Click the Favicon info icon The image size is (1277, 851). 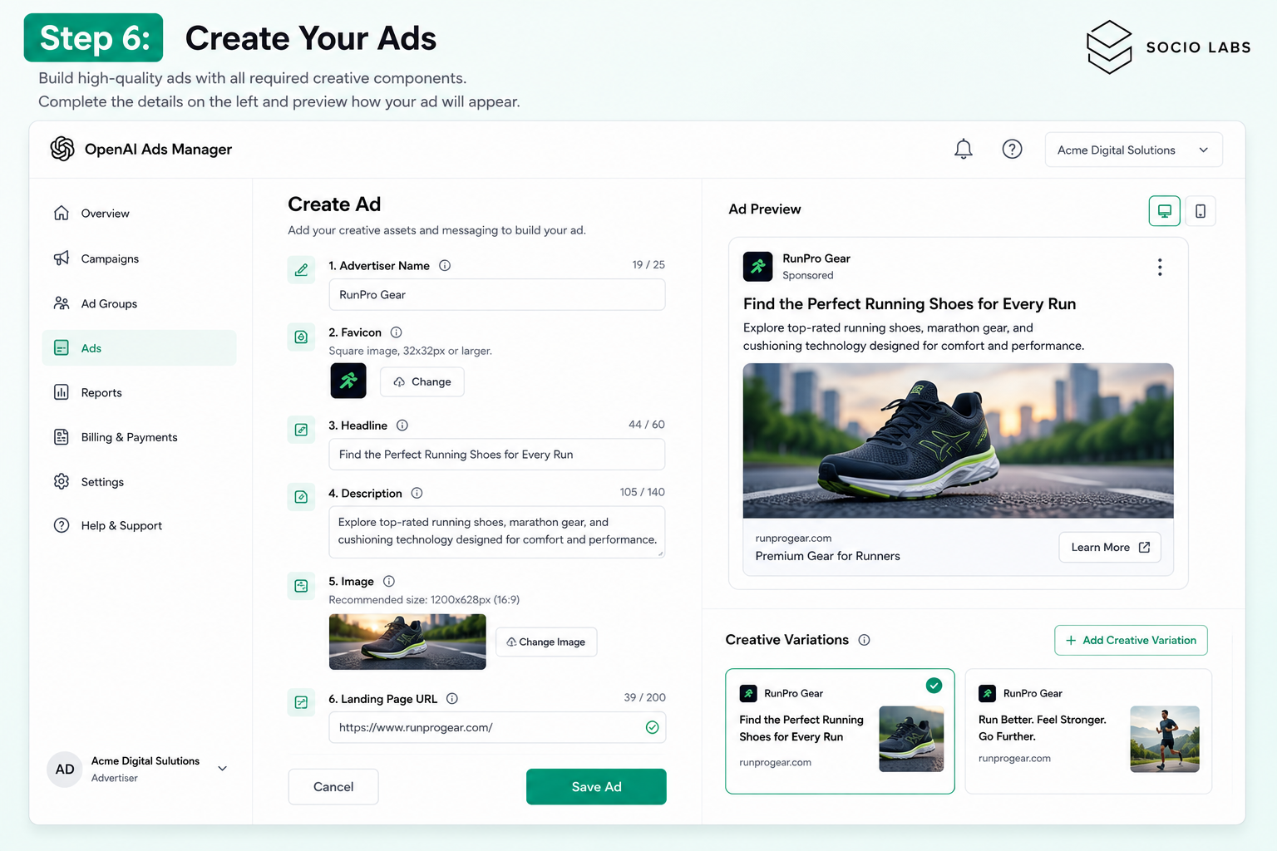click(397, 332)
